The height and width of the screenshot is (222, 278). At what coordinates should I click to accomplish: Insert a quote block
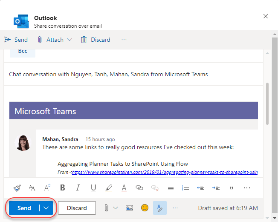(x=232, y=187)
